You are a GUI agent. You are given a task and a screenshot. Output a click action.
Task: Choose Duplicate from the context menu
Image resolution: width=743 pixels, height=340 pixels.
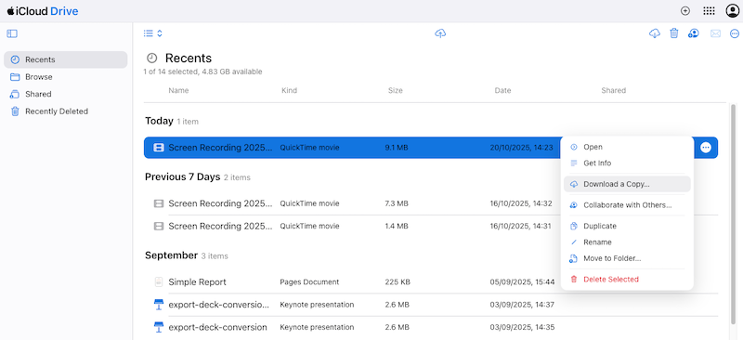coord(627,226)
